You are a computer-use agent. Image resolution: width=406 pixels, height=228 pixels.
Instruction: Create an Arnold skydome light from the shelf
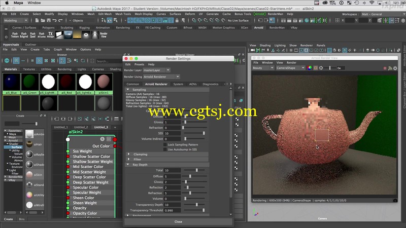[69, 35]
